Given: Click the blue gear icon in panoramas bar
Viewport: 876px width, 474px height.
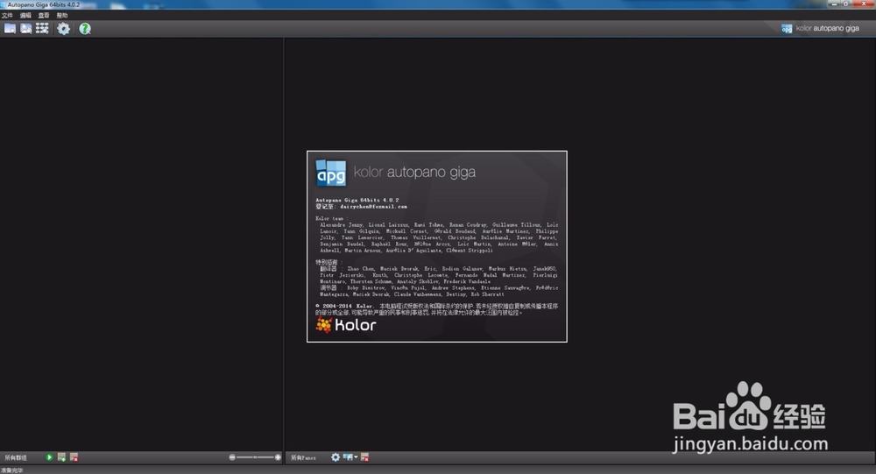Looking at the screenshot, I should click(x=336, y=457).
